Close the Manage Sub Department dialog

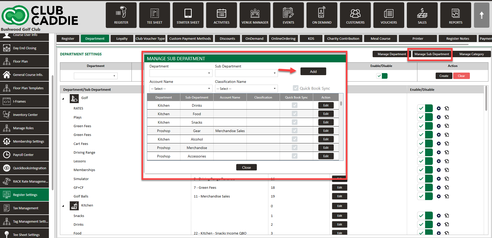pyautogui.click(x=246, y=167)
